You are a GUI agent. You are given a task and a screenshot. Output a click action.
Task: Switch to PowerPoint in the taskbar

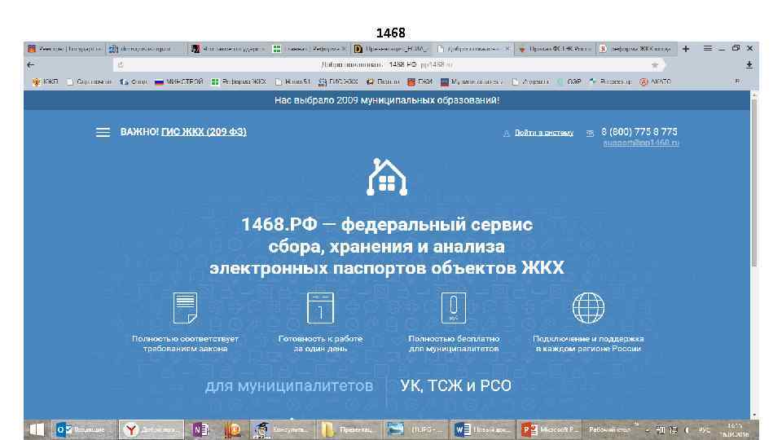pyautogui.click(x=548, y=429)
